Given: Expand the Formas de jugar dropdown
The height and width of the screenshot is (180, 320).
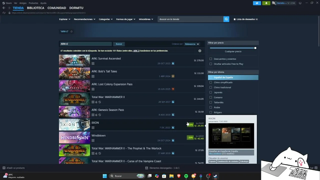Looking at the screenshot, I should point(126,19).
